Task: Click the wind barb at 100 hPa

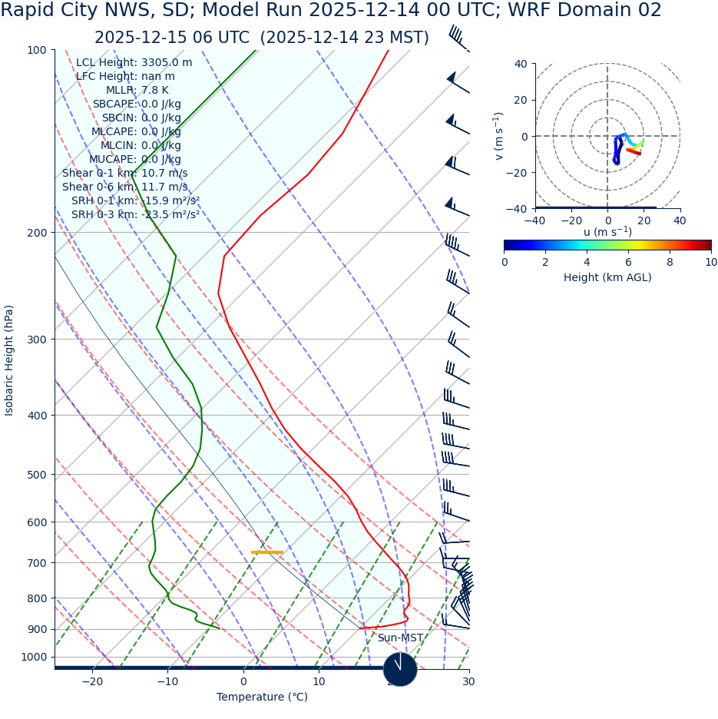Action: click(458, 38)
